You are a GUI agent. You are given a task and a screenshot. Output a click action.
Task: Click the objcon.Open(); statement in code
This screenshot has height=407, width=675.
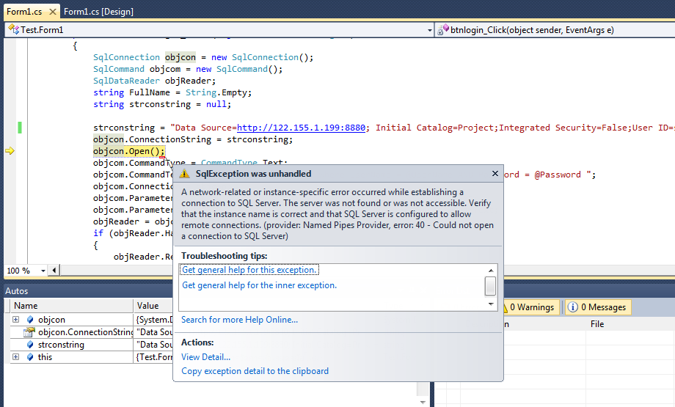pos(129,151)
